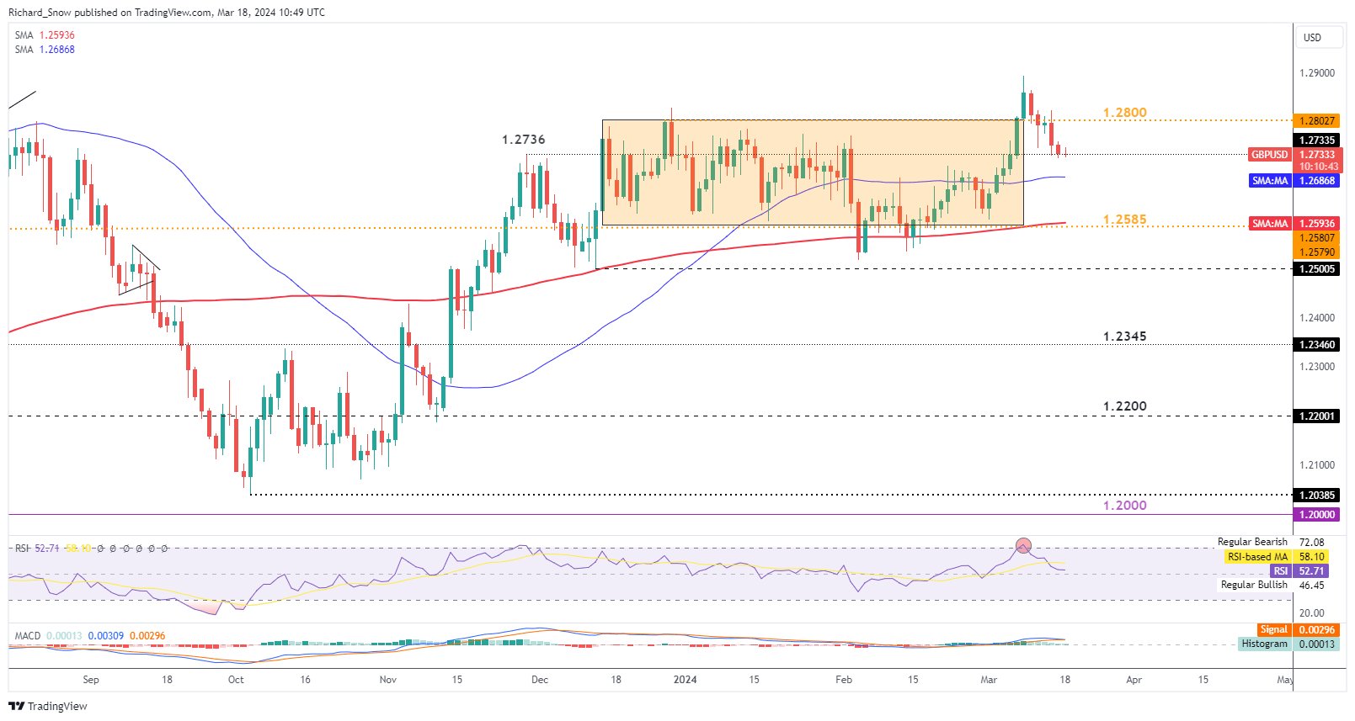Select the black 1.27335 price tag
1355x721 pixels.
pyautogui.click(x=1316, y=140)
